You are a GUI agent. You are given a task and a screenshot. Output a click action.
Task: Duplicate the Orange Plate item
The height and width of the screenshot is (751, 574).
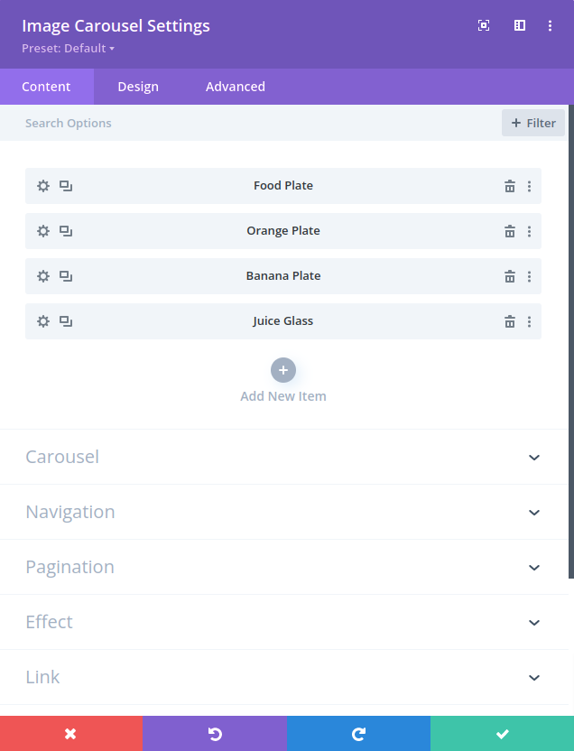pyautogui.click(x=65, y=231)
